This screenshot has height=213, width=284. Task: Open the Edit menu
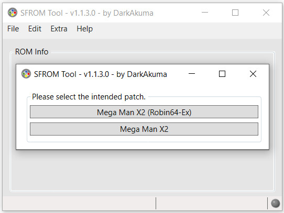coord(35,29)
